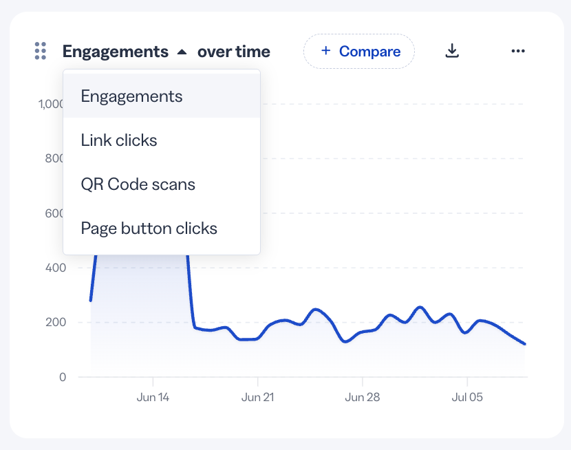Choose Engagements in the dropdown list
This screenshot has height=450, width=571.
162,96
